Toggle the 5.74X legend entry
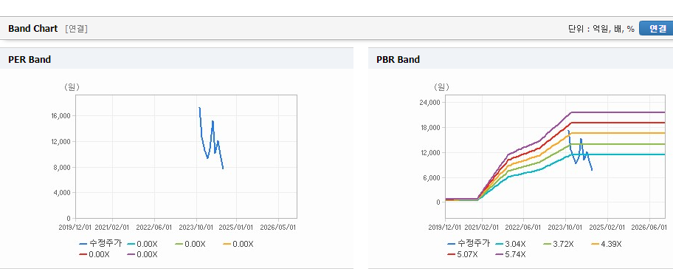Viewport: 673px width, 269px height. pyautogui.click(x=511, y=254)
